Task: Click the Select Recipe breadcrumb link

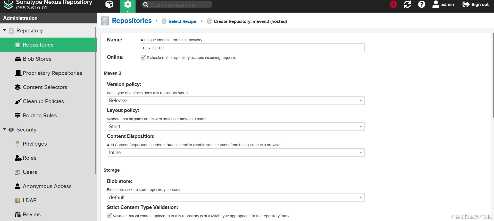Action: click(x=182, y=21)
